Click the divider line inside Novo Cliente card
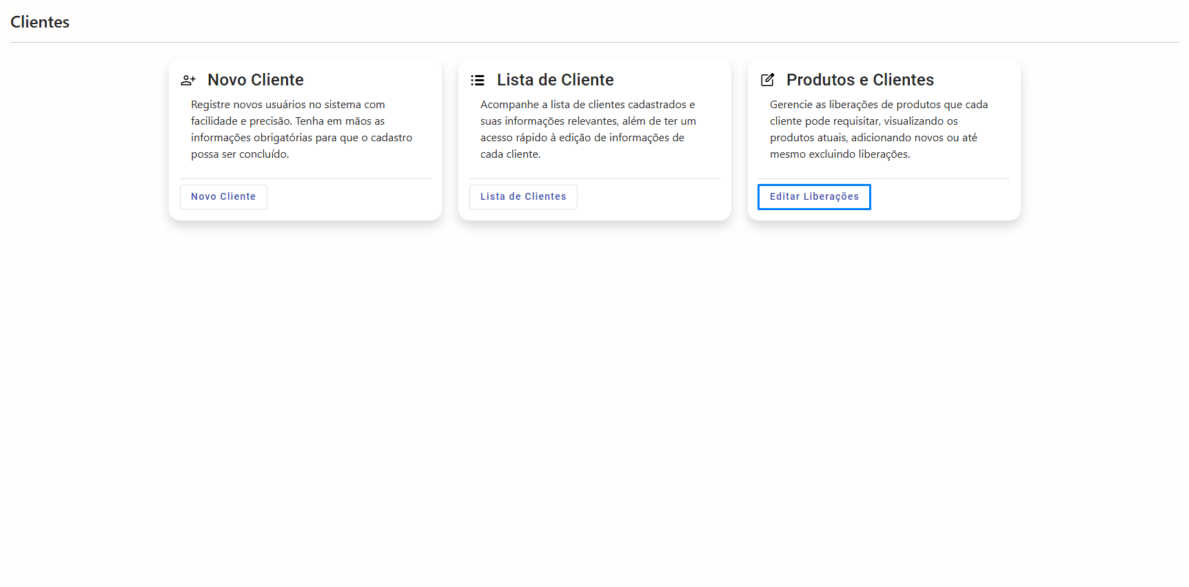 pos(305,179)
